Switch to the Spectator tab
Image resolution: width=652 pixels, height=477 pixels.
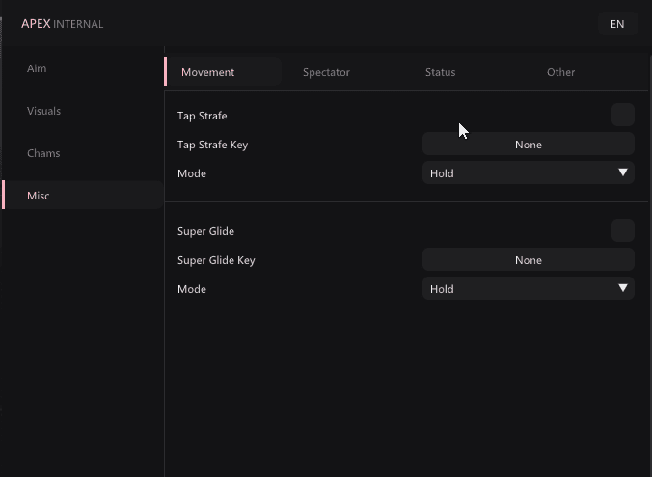326,72
